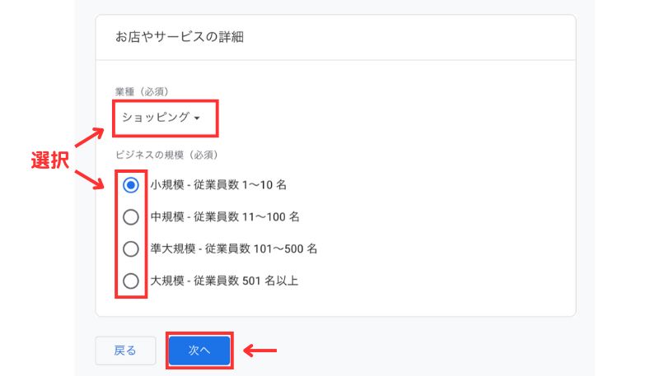Click the red 選択 annotation text
Viewport: 669px width, 376px height.
coord(49,160)
